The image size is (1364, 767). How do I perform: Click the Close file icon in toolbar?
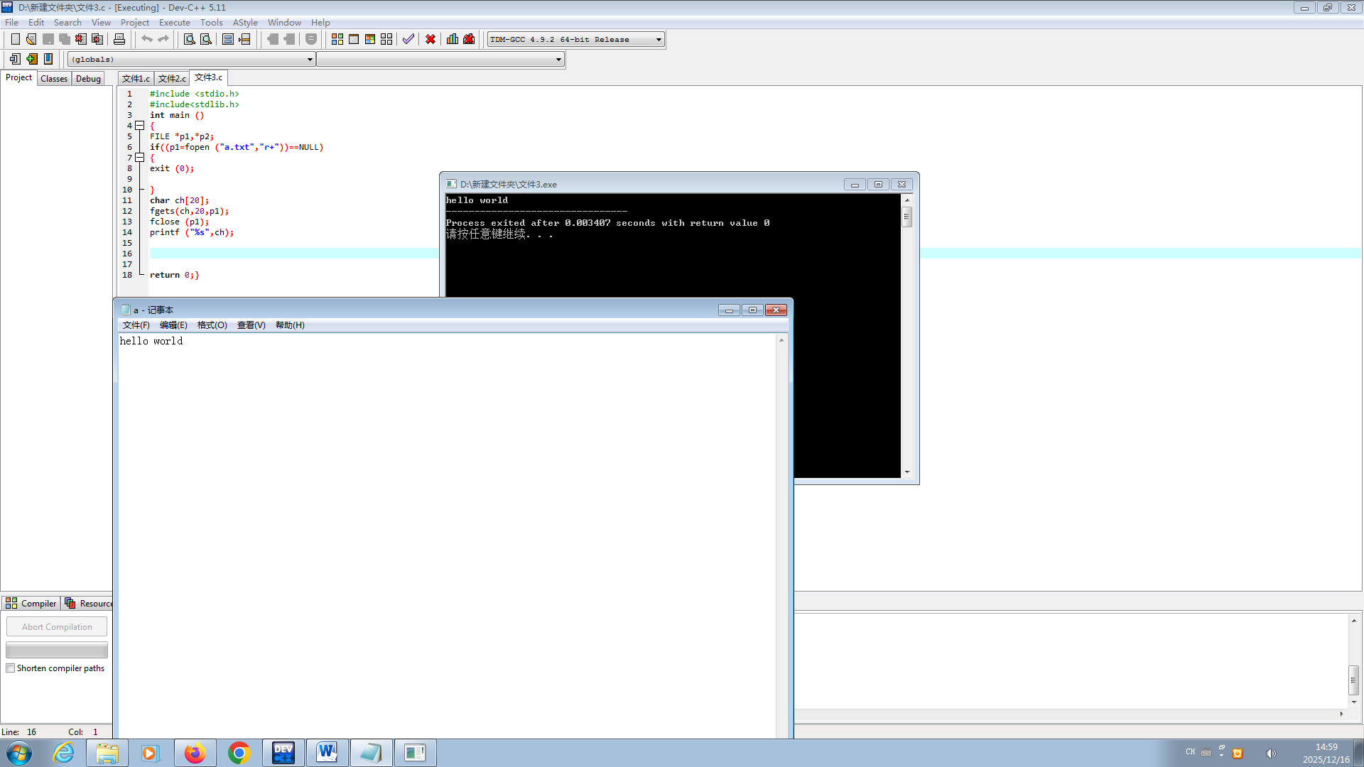click(x=81, y=39)
